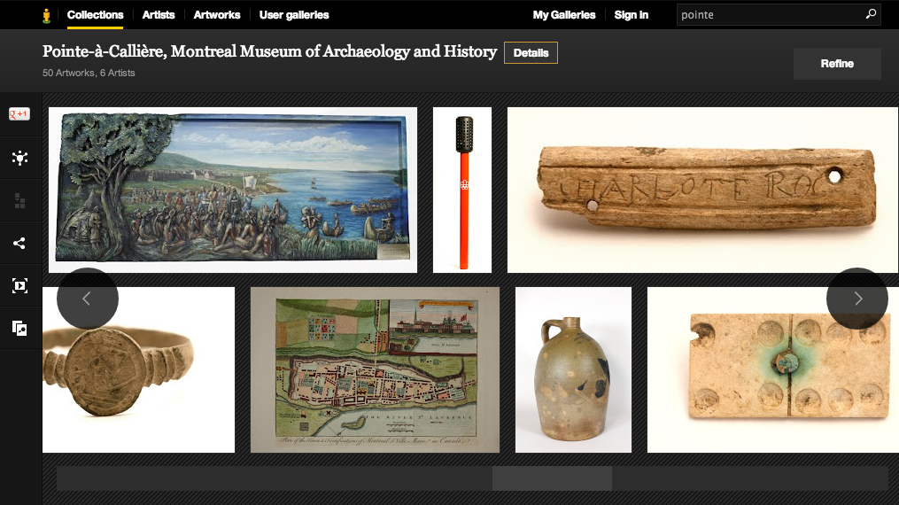The image size is (899, 505).
Task: Go to next artworks with right arrow
Action: 857,299
